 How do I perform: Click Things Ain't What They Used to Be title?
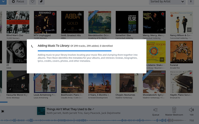pyautogui.click(x=69, y=109)
